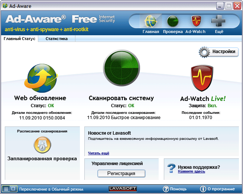243x194 pixels.
Task: Click the Регистрация button
Action: 121,174
